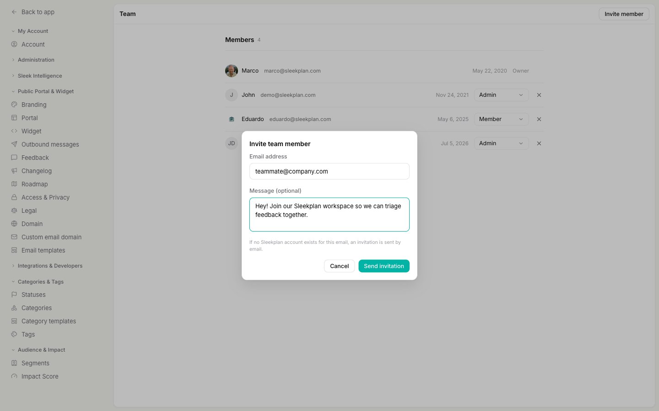Screen dimensions: 659x411
Task: Collapse the Public Portal & Widget section
Action: coord(43,91)
